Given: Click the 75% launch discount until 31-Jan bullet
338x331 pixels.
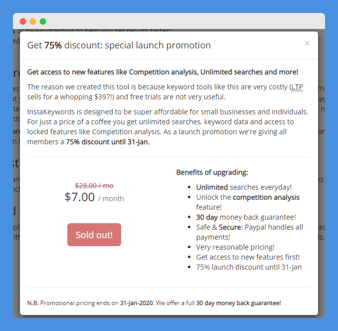Looking at the screenshot, I should pyautogui.click(x=249, y=267).
